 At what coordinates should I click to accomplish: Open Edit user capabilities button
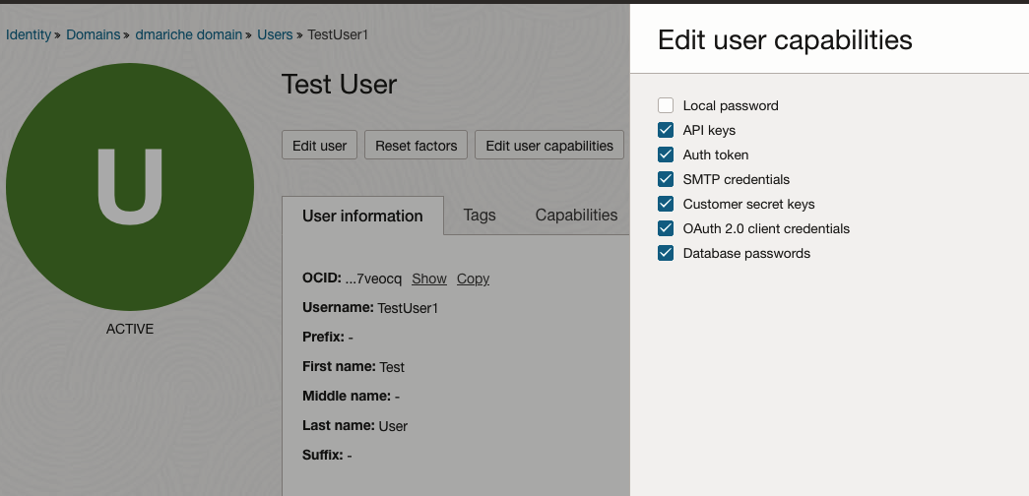click(549, 146)
